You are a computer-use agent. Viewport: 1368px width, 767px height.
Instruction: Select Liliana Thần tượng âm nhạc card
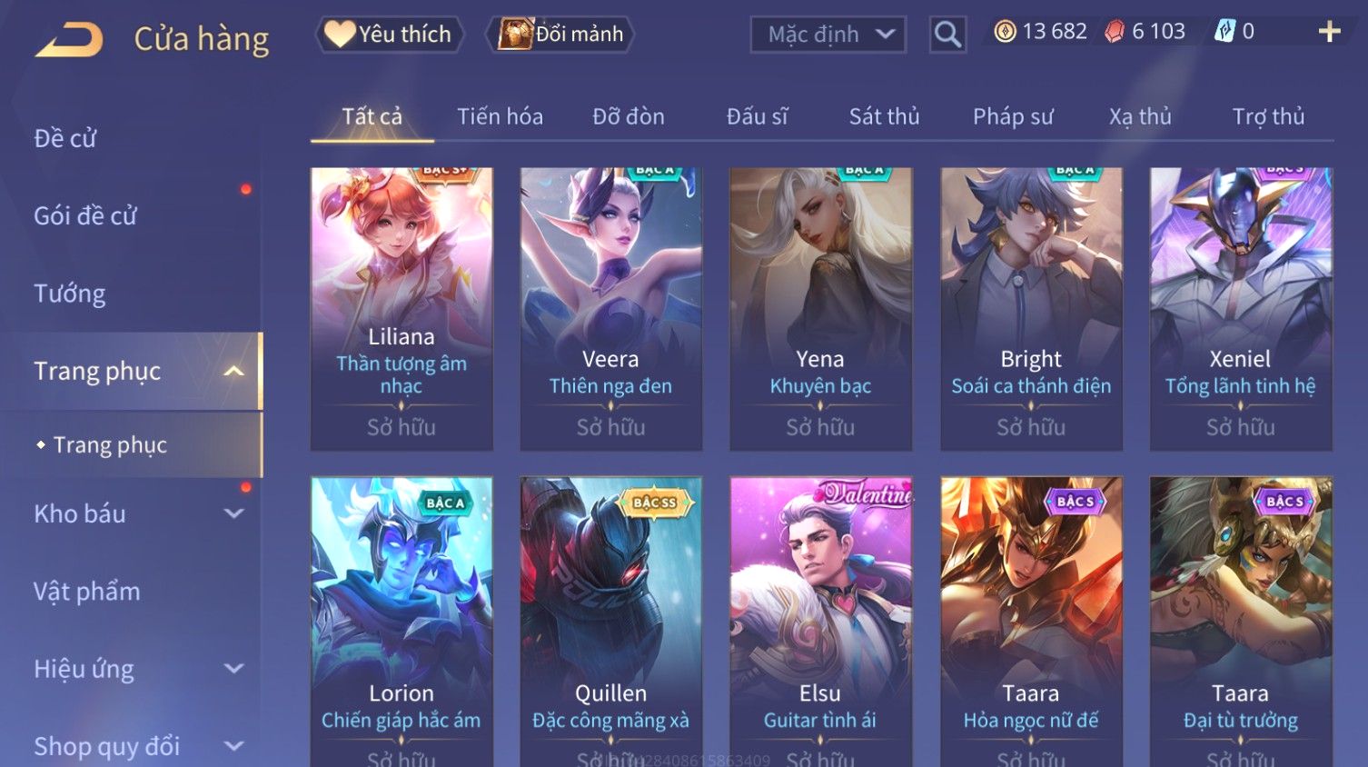tap(401, 309)
